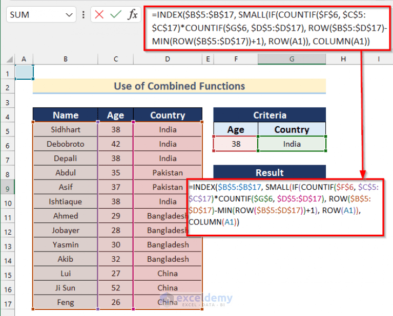The height and width of the screenshot is (316, 393).
Task: Select column E header
Action: click(x=208, y=59)
